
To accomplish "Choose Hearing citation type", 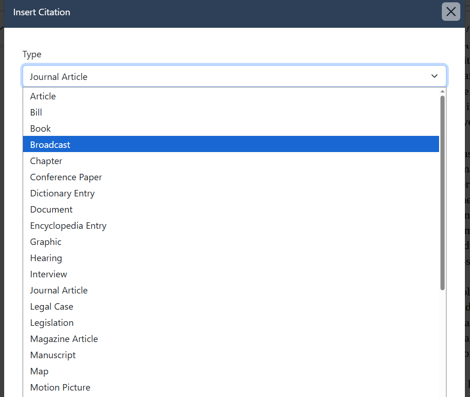I will (46, 258).
